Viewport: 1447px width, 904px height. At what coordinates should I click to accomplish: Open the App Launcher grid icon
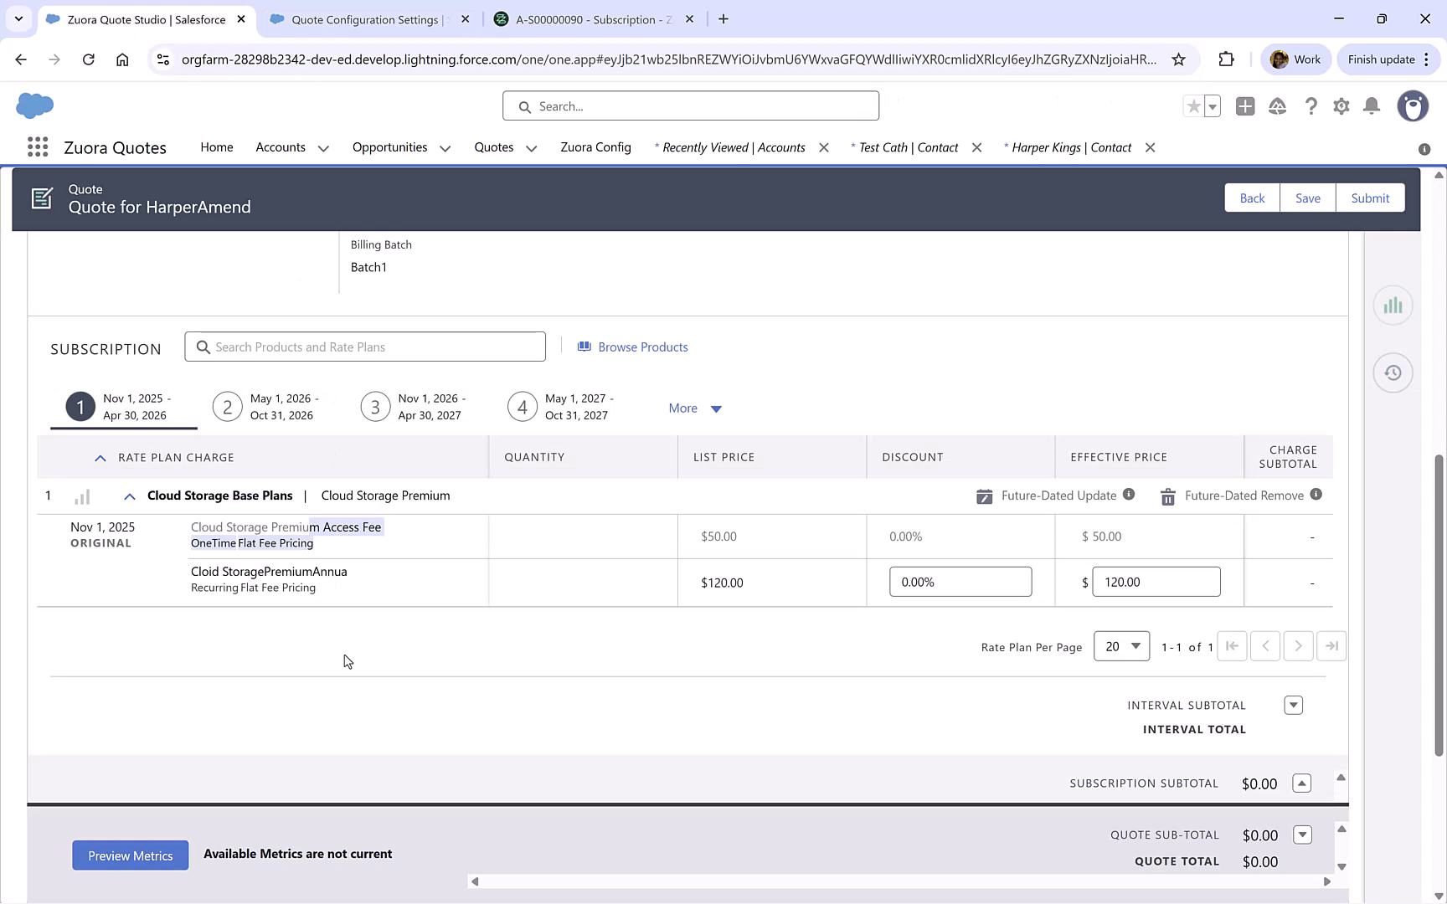point(37,146)
